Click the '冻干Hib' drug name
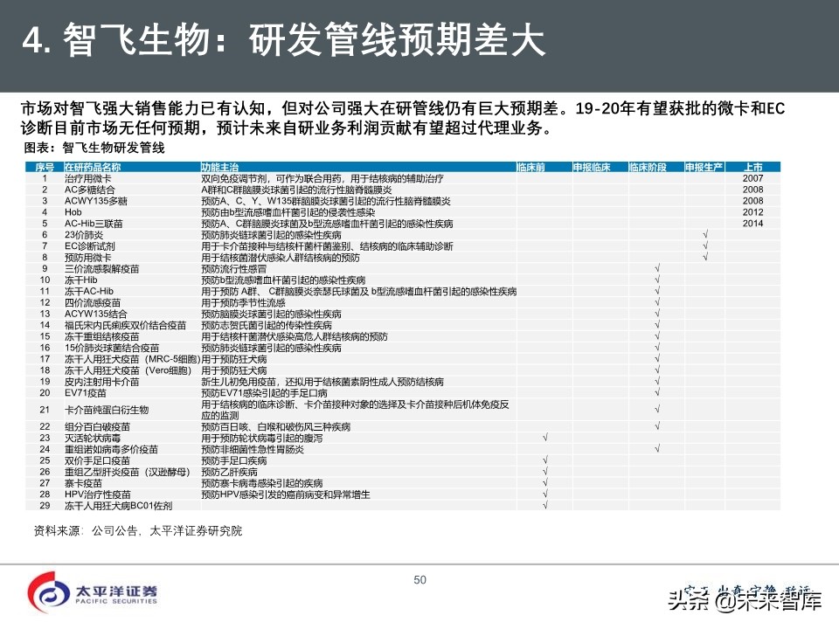839x629 pixels. [x=80, y=280]
